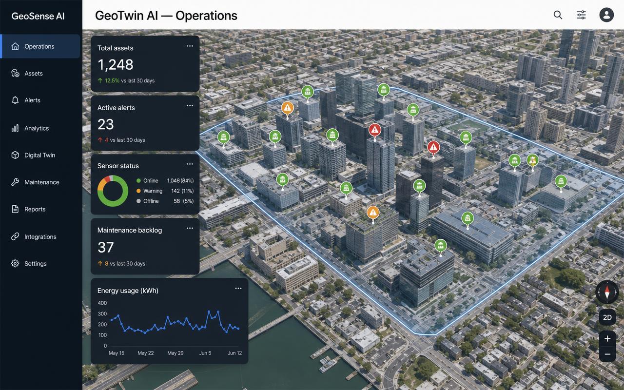Viewport: 624px width, 390px height.
Task: Select the upper orange warning map marker
Action: click(288, 109)
